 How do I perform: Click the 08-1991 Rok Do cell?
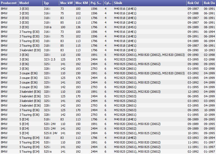coord(209,27)
